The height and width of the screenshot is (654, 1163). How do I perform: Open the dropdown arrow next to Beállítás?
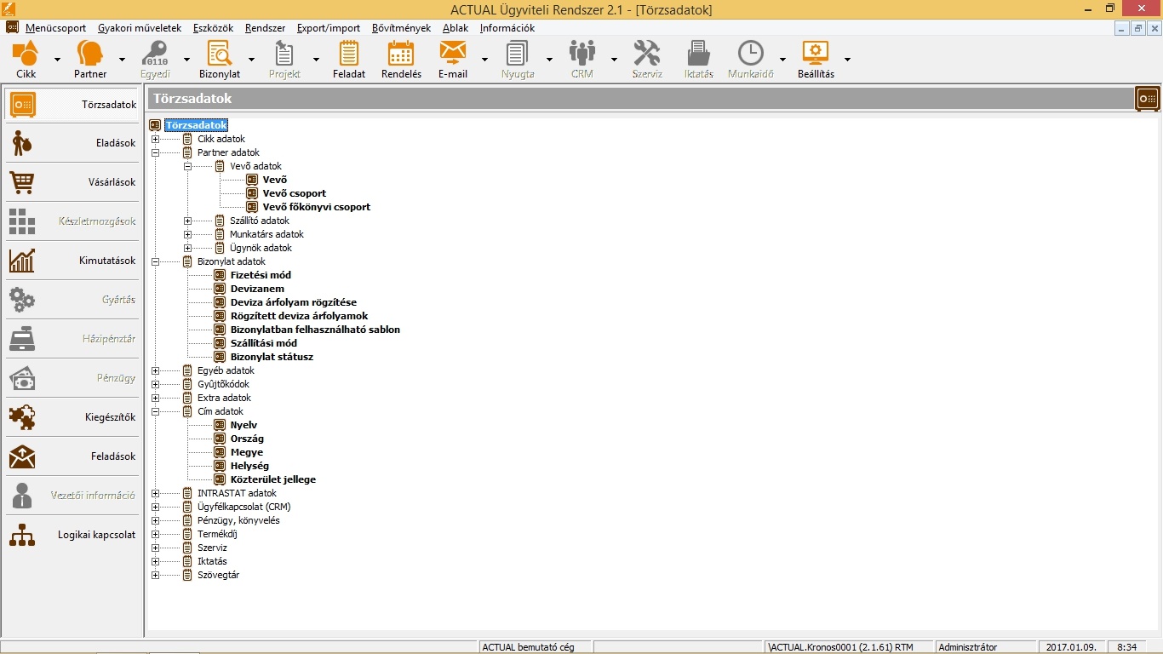[847, 60]
